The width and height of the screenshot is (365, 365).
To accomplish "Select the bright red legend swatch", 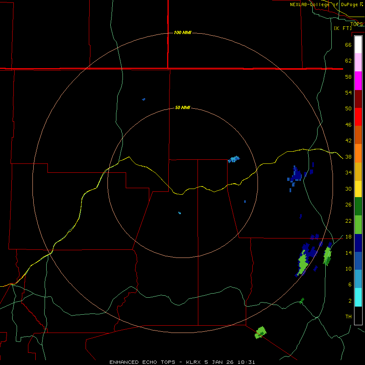I will [x=358, y=117].
